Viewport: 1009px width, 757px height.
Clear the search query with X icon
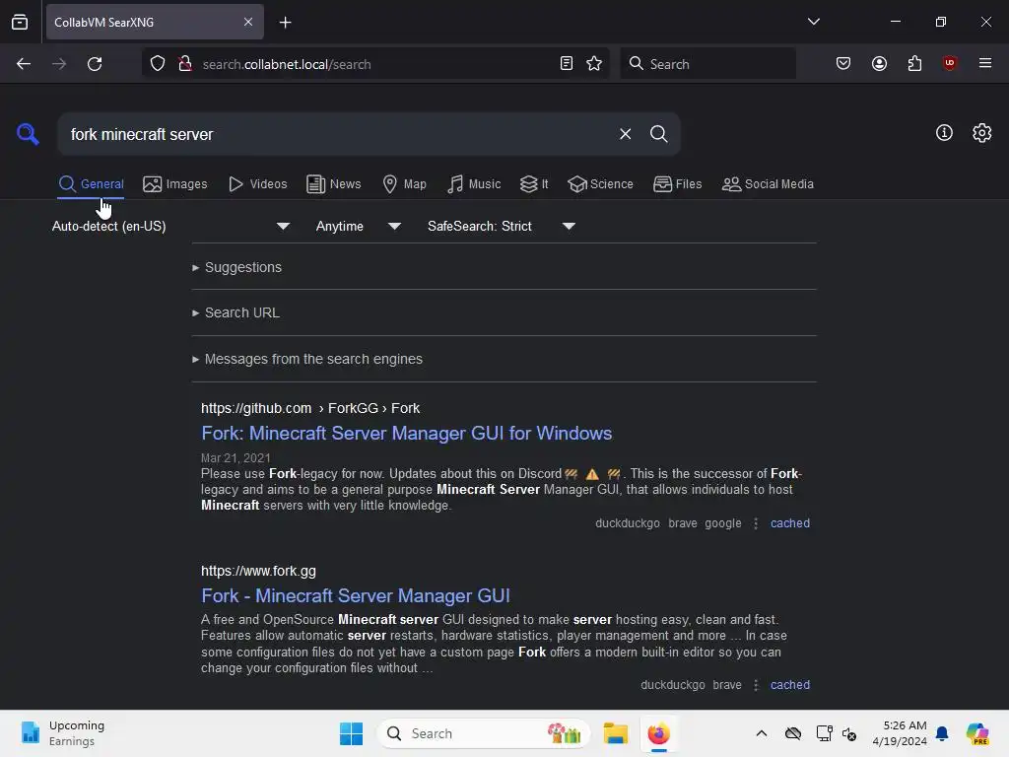[x=625, y=134]
